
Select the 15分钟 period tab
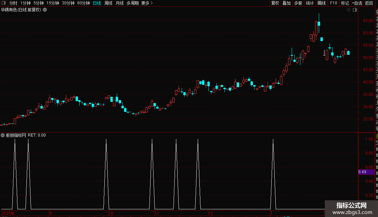pos(53,3)
